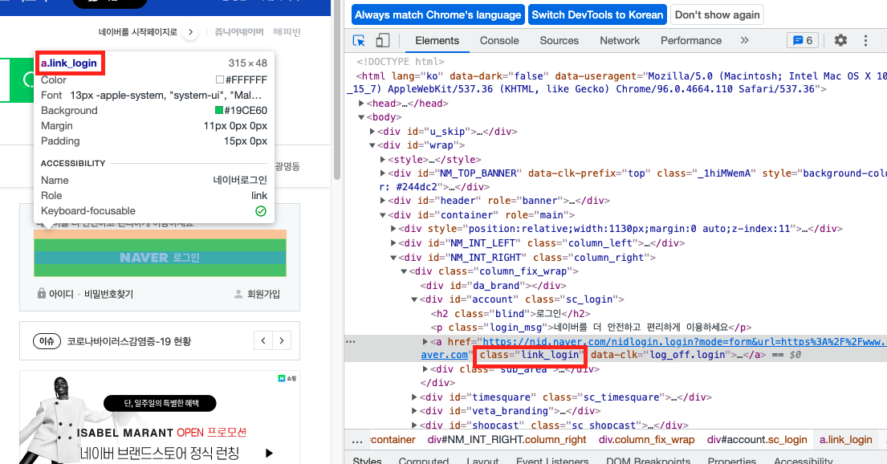This screenshot has width=887, height=464.
Task: Switch to the Console tab
Action: click(499, 40)
